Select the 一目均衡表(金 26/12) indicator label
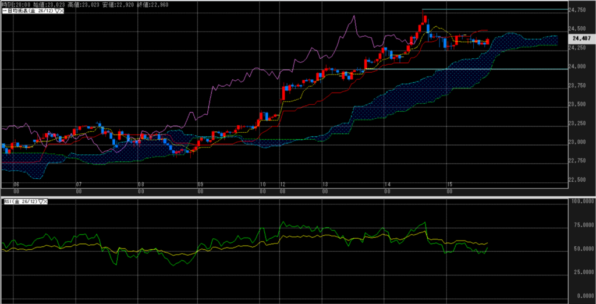This screenshot has width=596, height=304. pyautogui.click(x=27, y=11)
